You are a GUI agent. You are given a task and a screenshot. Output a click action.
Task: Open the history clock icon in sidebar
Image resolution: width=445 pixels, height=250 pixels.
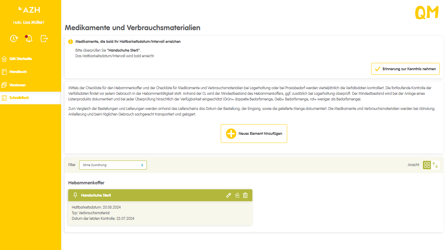[x=14, y=38]
